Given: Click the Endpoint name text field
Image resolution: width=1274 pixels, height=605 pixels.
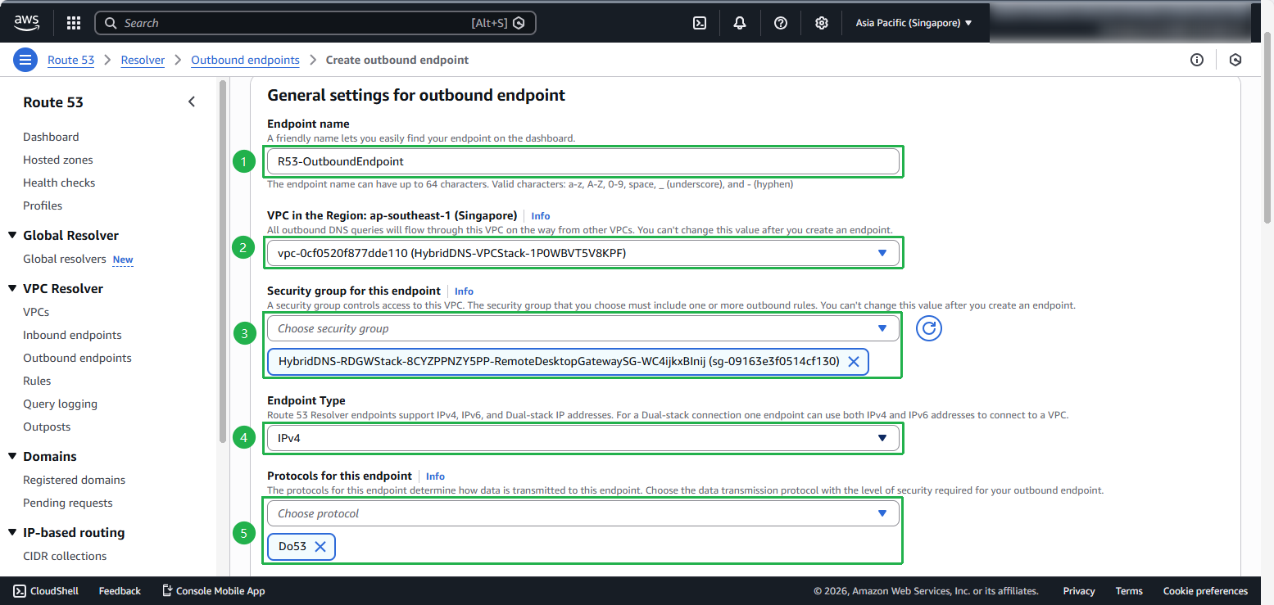Looking at the screenshot, I should 583,161.
